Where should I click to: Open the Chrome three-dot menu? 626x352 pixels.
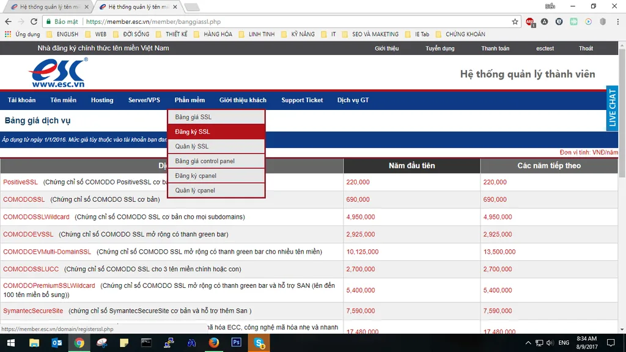[617, 21]
